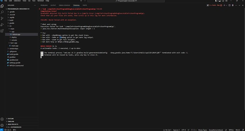Viewport: 245px width, 131px height.
Task: Open build.gradle in the explorer
Action: 22,54
